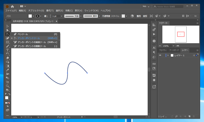Select the Gradient tool
Image resolution: width=204 pixels, height=122 pixels.
(x=8, y=66)
